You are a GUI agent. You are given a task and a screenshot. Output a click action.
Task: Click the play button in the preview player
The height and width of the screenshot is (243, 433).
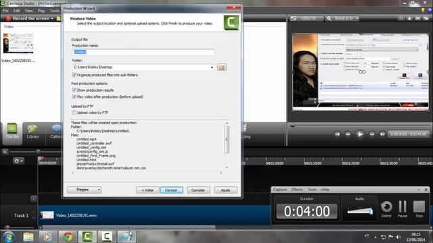click(359, 134)
